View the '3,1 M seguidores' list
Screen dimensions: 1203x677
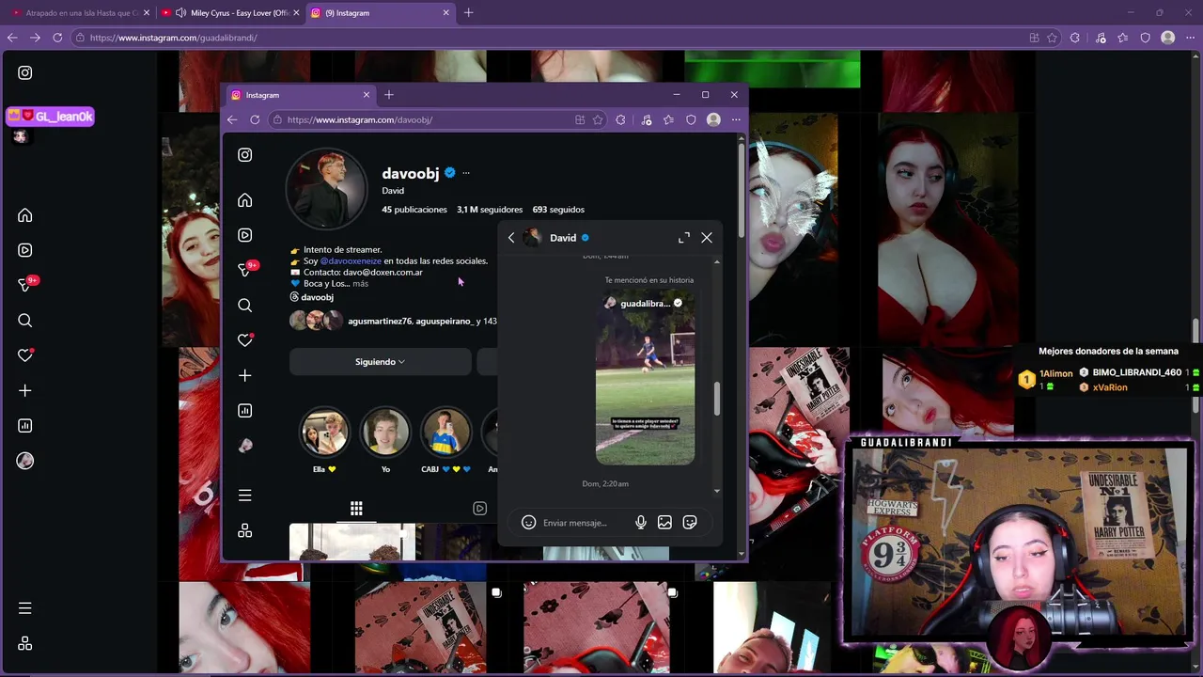tap(490, 210)
